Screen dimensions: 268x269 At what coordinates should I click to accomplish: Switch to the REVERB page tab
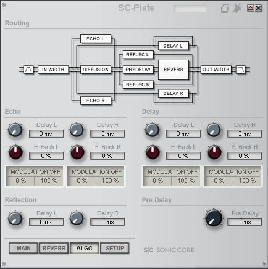[x=54, y=248]
